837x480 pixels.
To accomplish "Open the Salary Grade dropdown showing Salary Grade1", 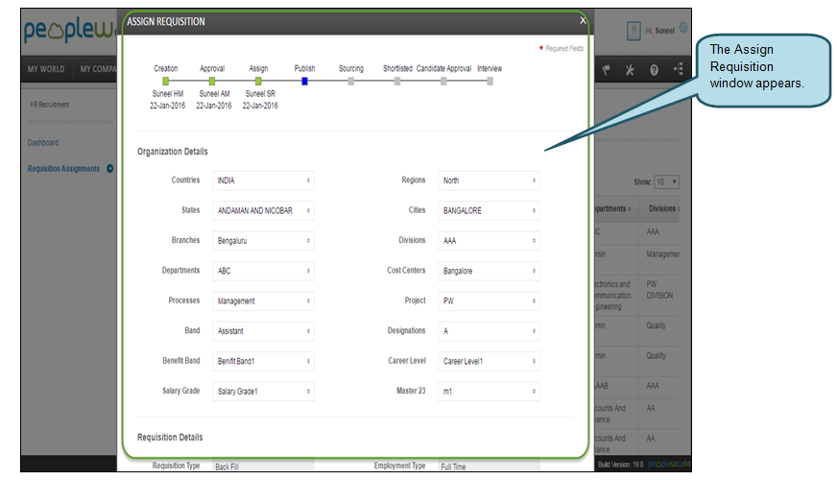I will [263, 392].
